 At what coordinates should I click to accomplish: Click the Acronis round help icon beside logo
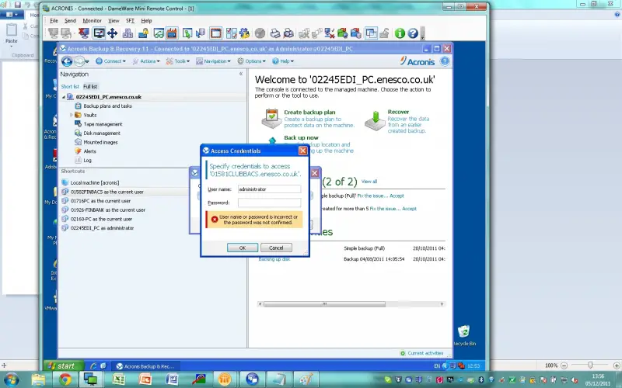(445, 61)
